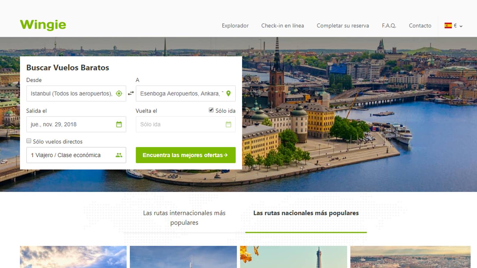Open the Check-in en línea link
This screenshot has height=268, width=477.
pos(283,26)
